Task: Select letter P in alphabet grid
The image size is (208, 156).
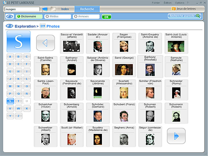Action: (x=10, y=94)
